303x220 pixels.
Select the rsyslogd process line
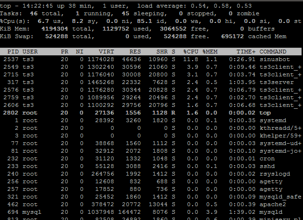(151, 174)
